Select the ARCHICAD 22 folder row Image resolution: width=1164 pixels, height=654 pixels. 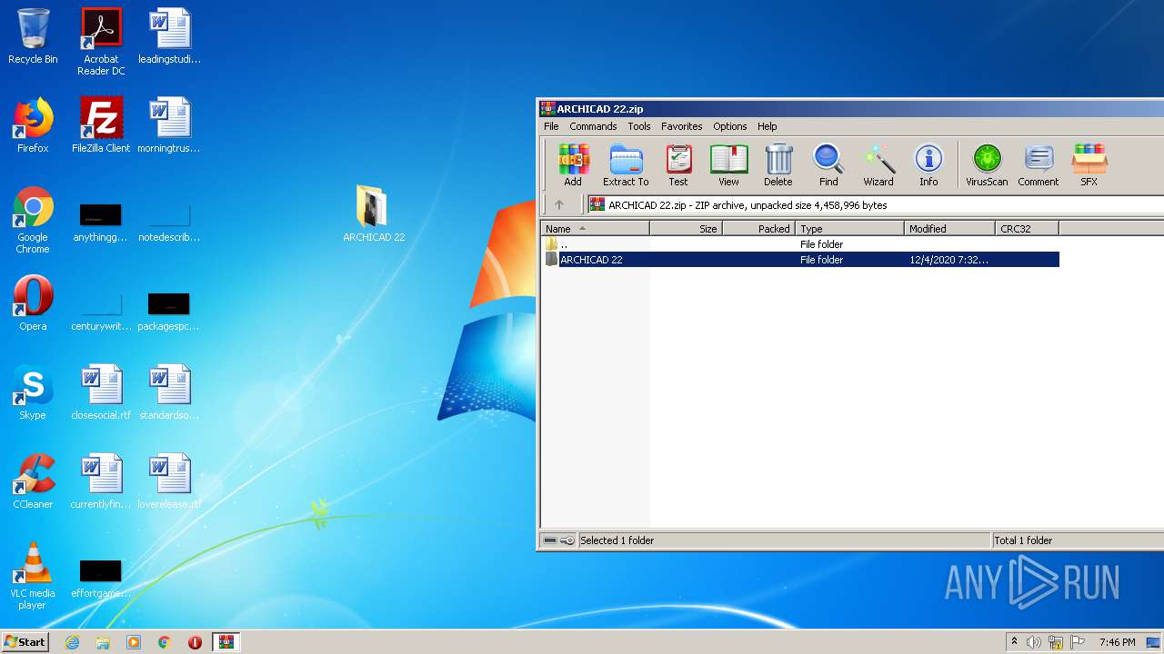coord(800,260)
